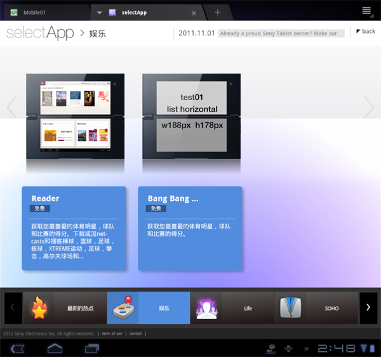Click the selectApp tab favicon
Screen dimensions: 381x357
coord(112,13)
